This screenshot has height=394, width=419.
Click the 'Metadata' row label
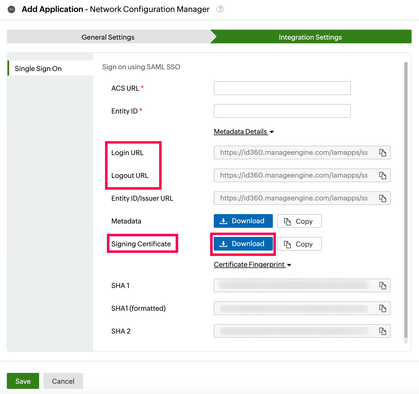(126, 221)
